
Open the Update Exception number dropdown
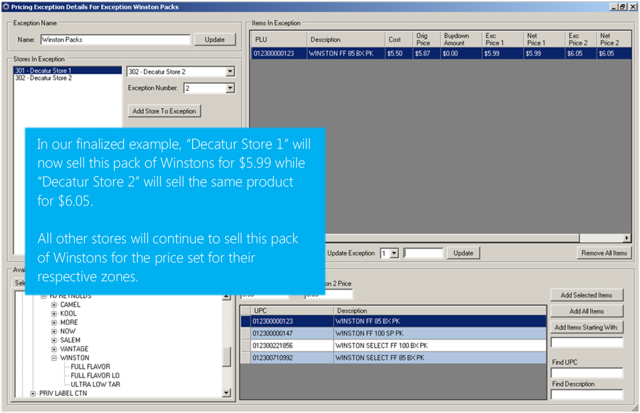click(x=394, y=253)
